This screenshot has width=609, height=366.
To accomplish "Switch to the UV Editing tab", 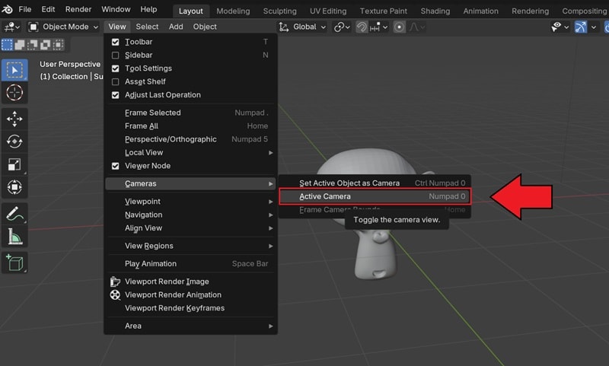I will click(328, 11).
